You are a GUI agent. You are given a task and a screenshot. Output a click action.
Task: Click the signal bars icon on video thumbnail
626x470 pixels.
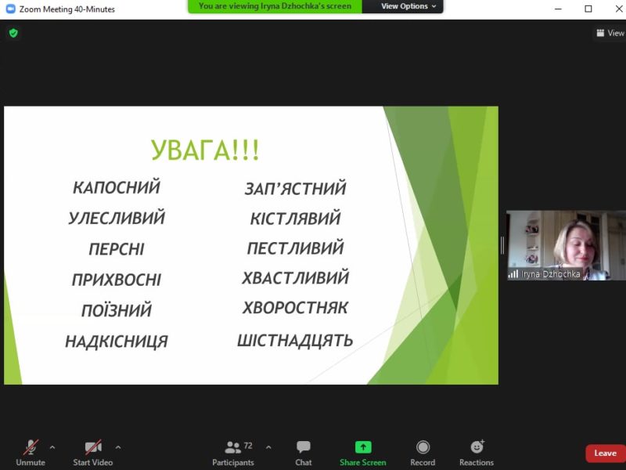pos(513,274)
